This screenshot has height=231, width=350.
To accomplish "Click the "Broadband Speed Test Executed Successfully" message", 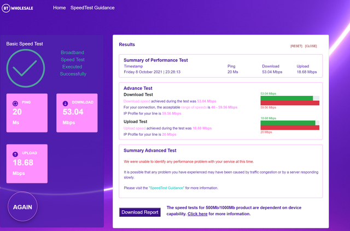I will 73,63.
